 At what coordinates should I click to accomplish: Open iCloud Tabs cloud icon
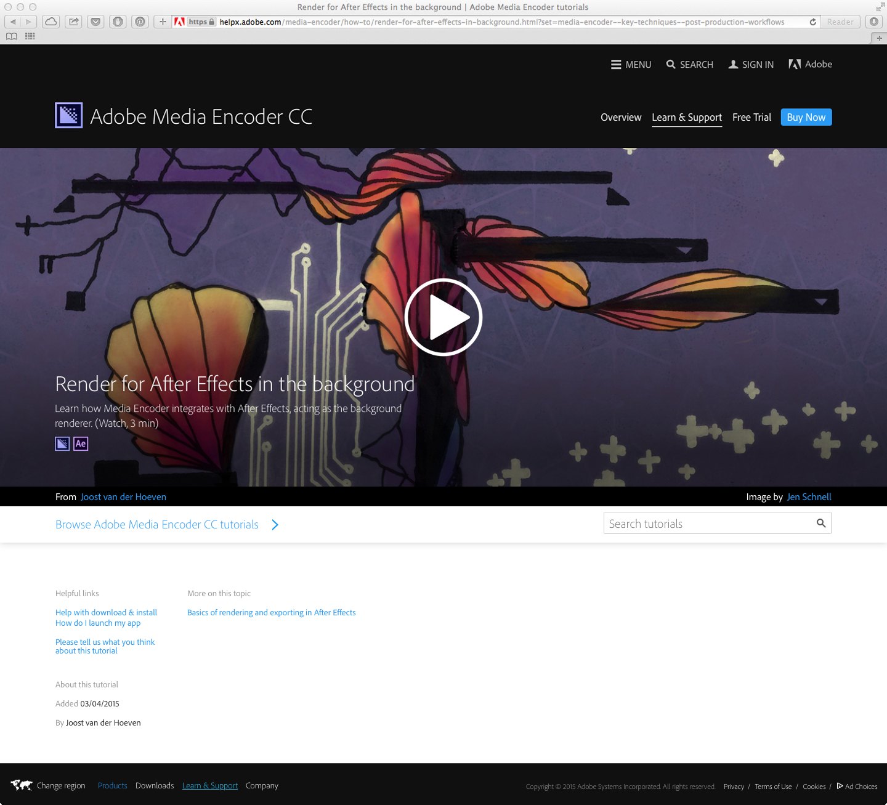[x=51, y=22]
